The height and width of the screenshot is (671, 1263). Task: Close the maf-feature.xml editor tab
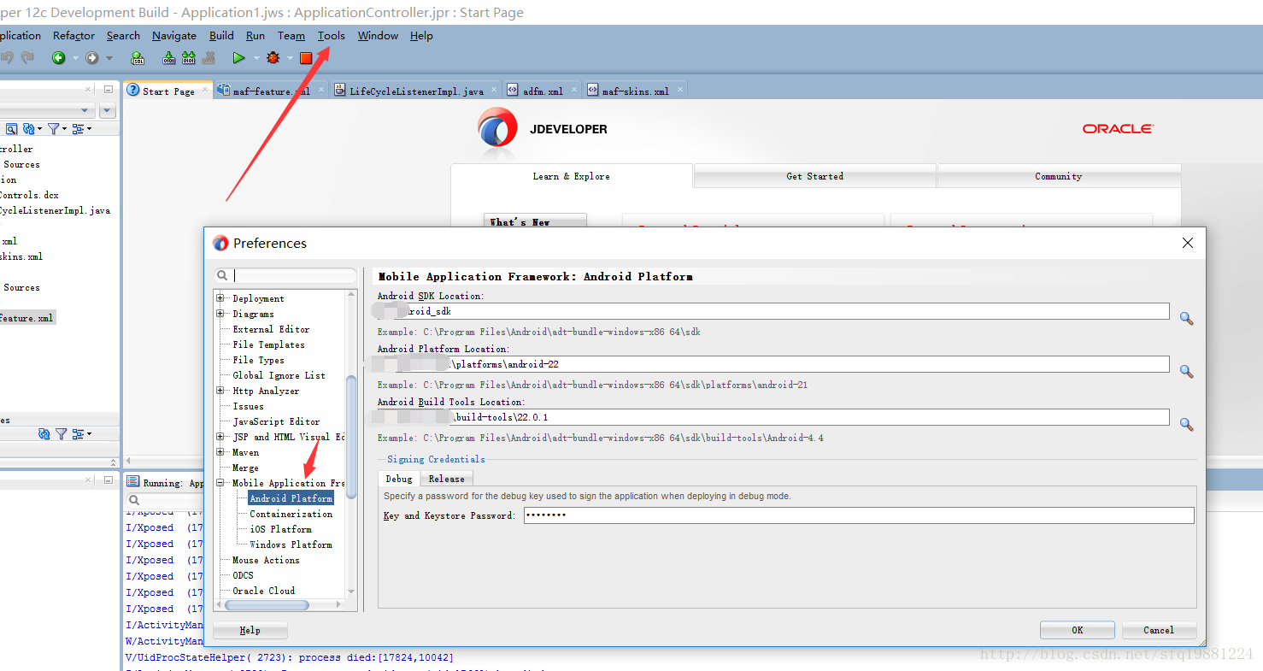321,89
